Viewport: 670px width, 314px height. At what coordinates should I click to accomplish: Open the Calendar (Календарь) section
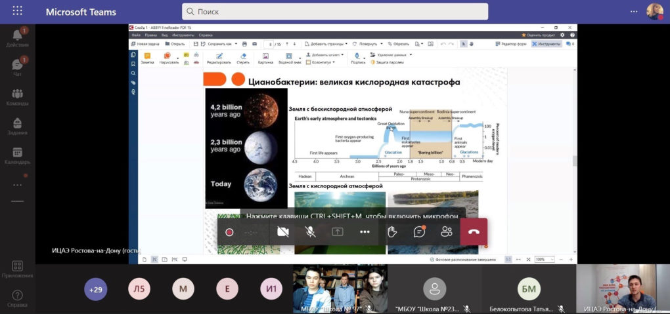(17, 155)
